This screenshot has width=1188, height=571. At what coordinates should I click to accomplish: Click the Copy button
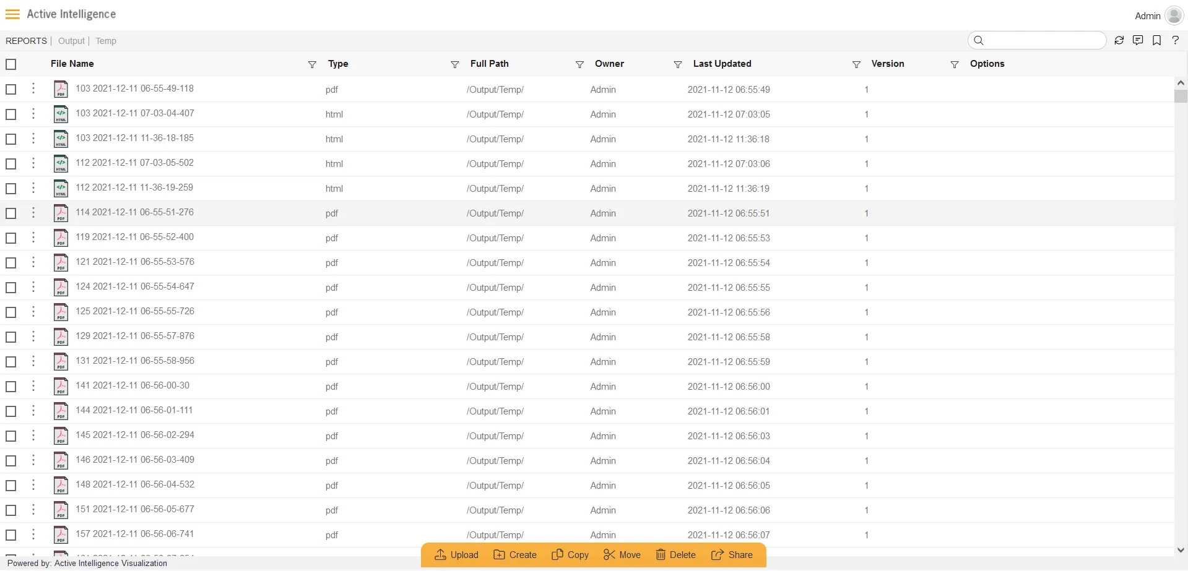[570, 555]
